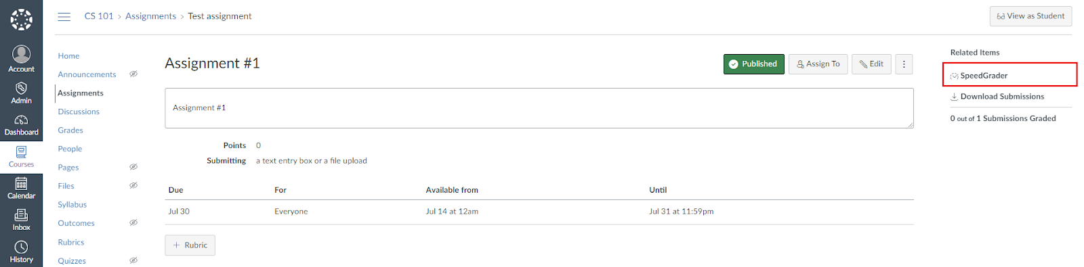Select Grades in the course menu

click(x=70, y=130)
